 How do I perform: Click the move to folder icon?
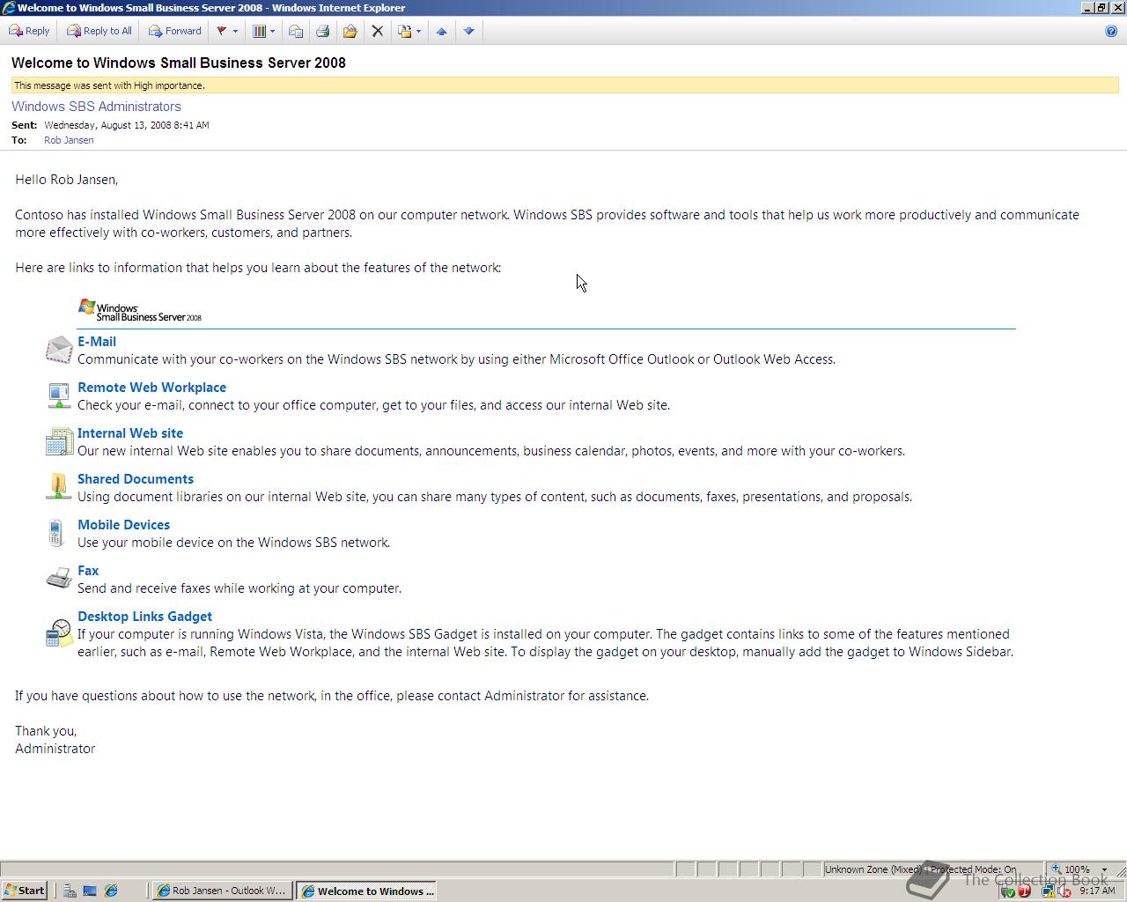[350, 31]
